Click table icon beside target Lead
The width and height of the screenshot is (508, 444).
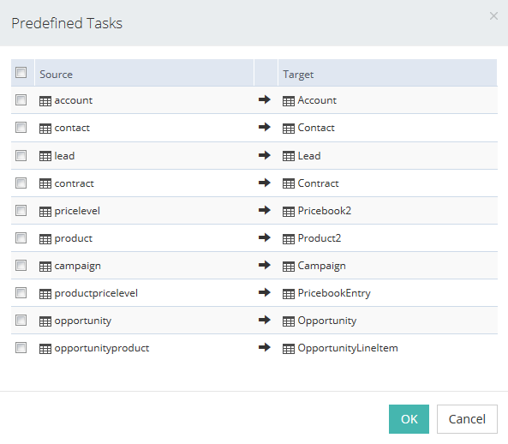pyautogui.click(x=289, y=156)
